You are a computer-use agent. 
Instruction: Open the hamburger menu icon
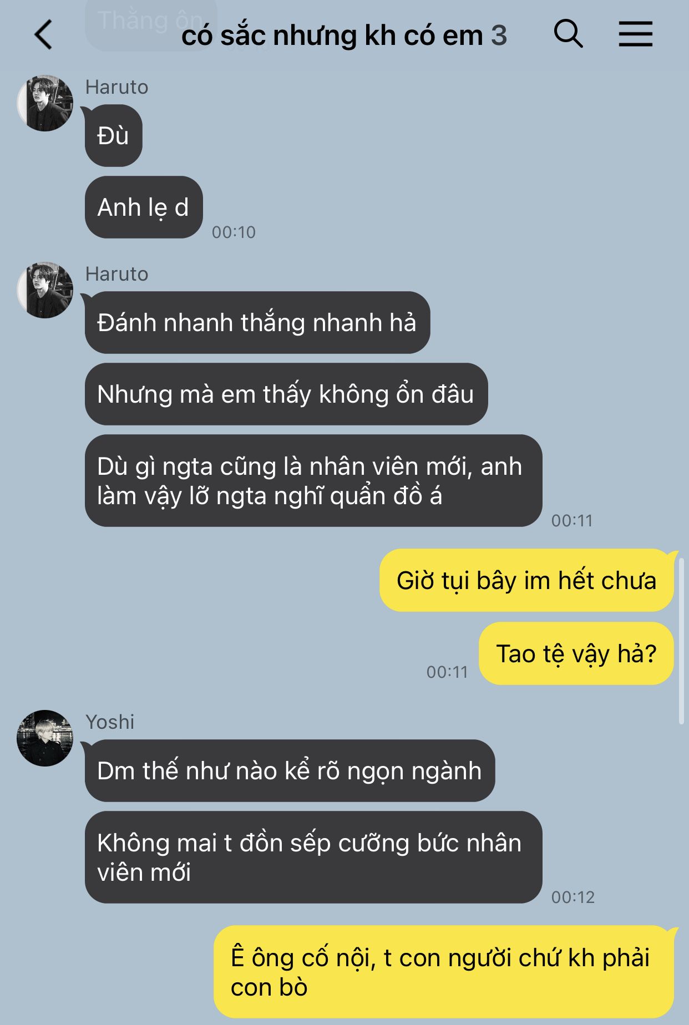(636, 34)
